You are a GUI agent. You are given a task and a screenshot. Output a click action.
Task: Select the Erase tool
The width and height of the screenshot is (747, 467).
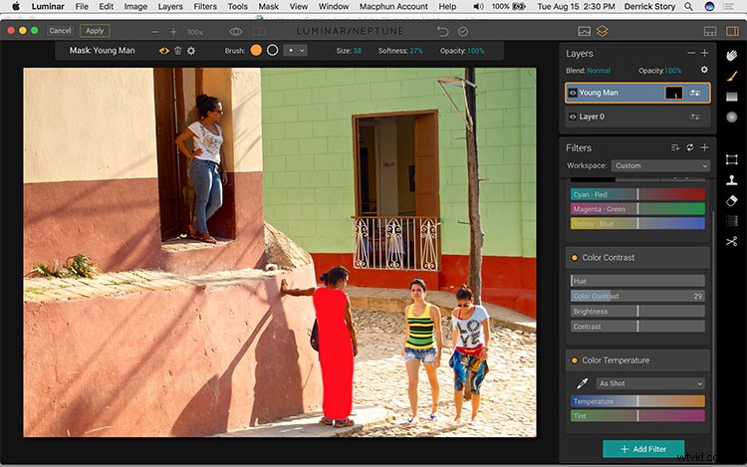[732, 200]
